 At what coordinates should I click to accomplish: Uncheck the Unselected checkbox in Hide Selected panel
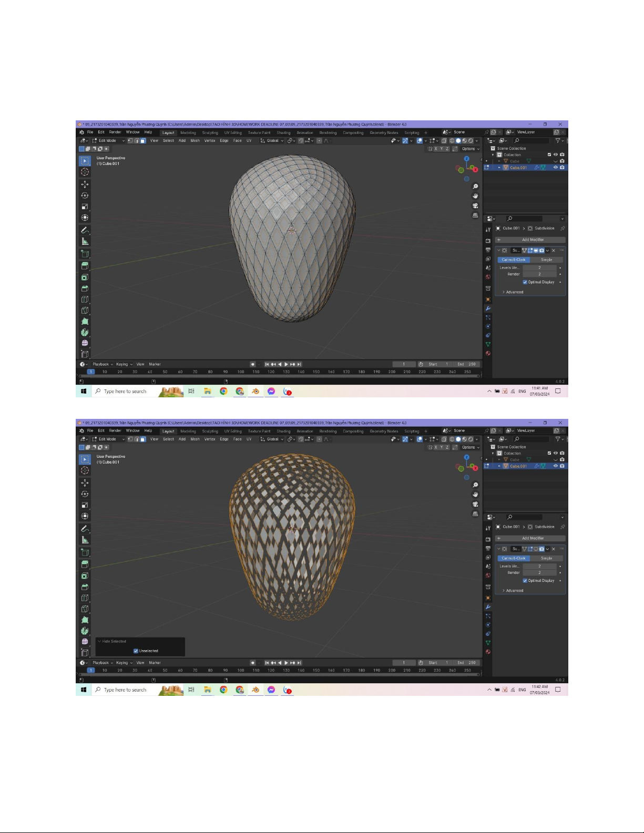(136, 651)
